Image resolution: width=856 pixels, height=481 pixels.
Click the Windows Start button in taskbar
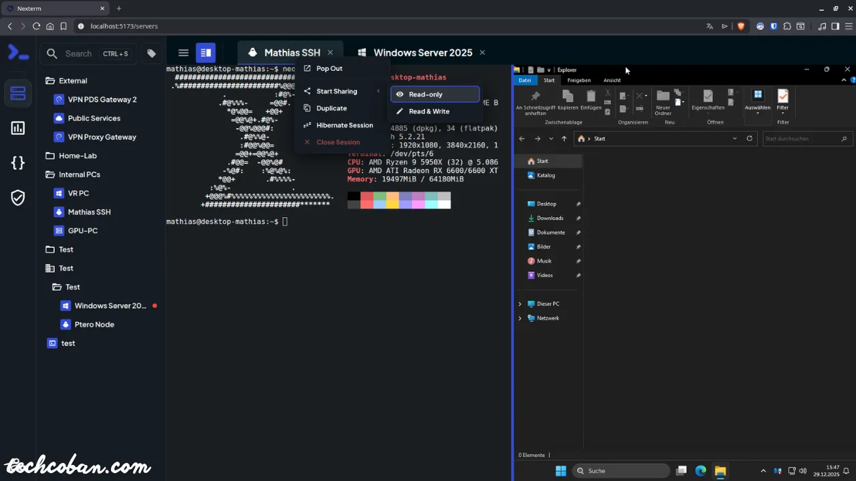pos(560,471)
